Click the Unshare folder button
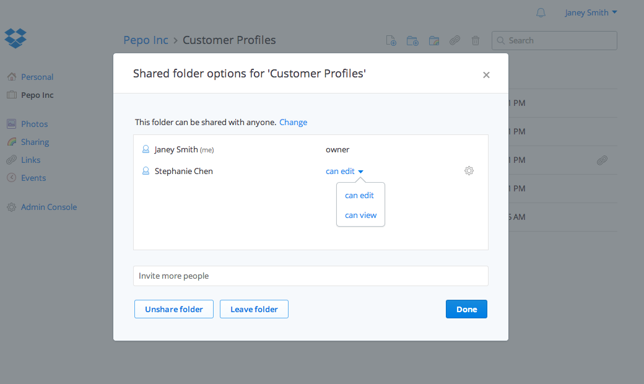Image resolution: width=644 pixels, height=384 pixels. point(174,309)
